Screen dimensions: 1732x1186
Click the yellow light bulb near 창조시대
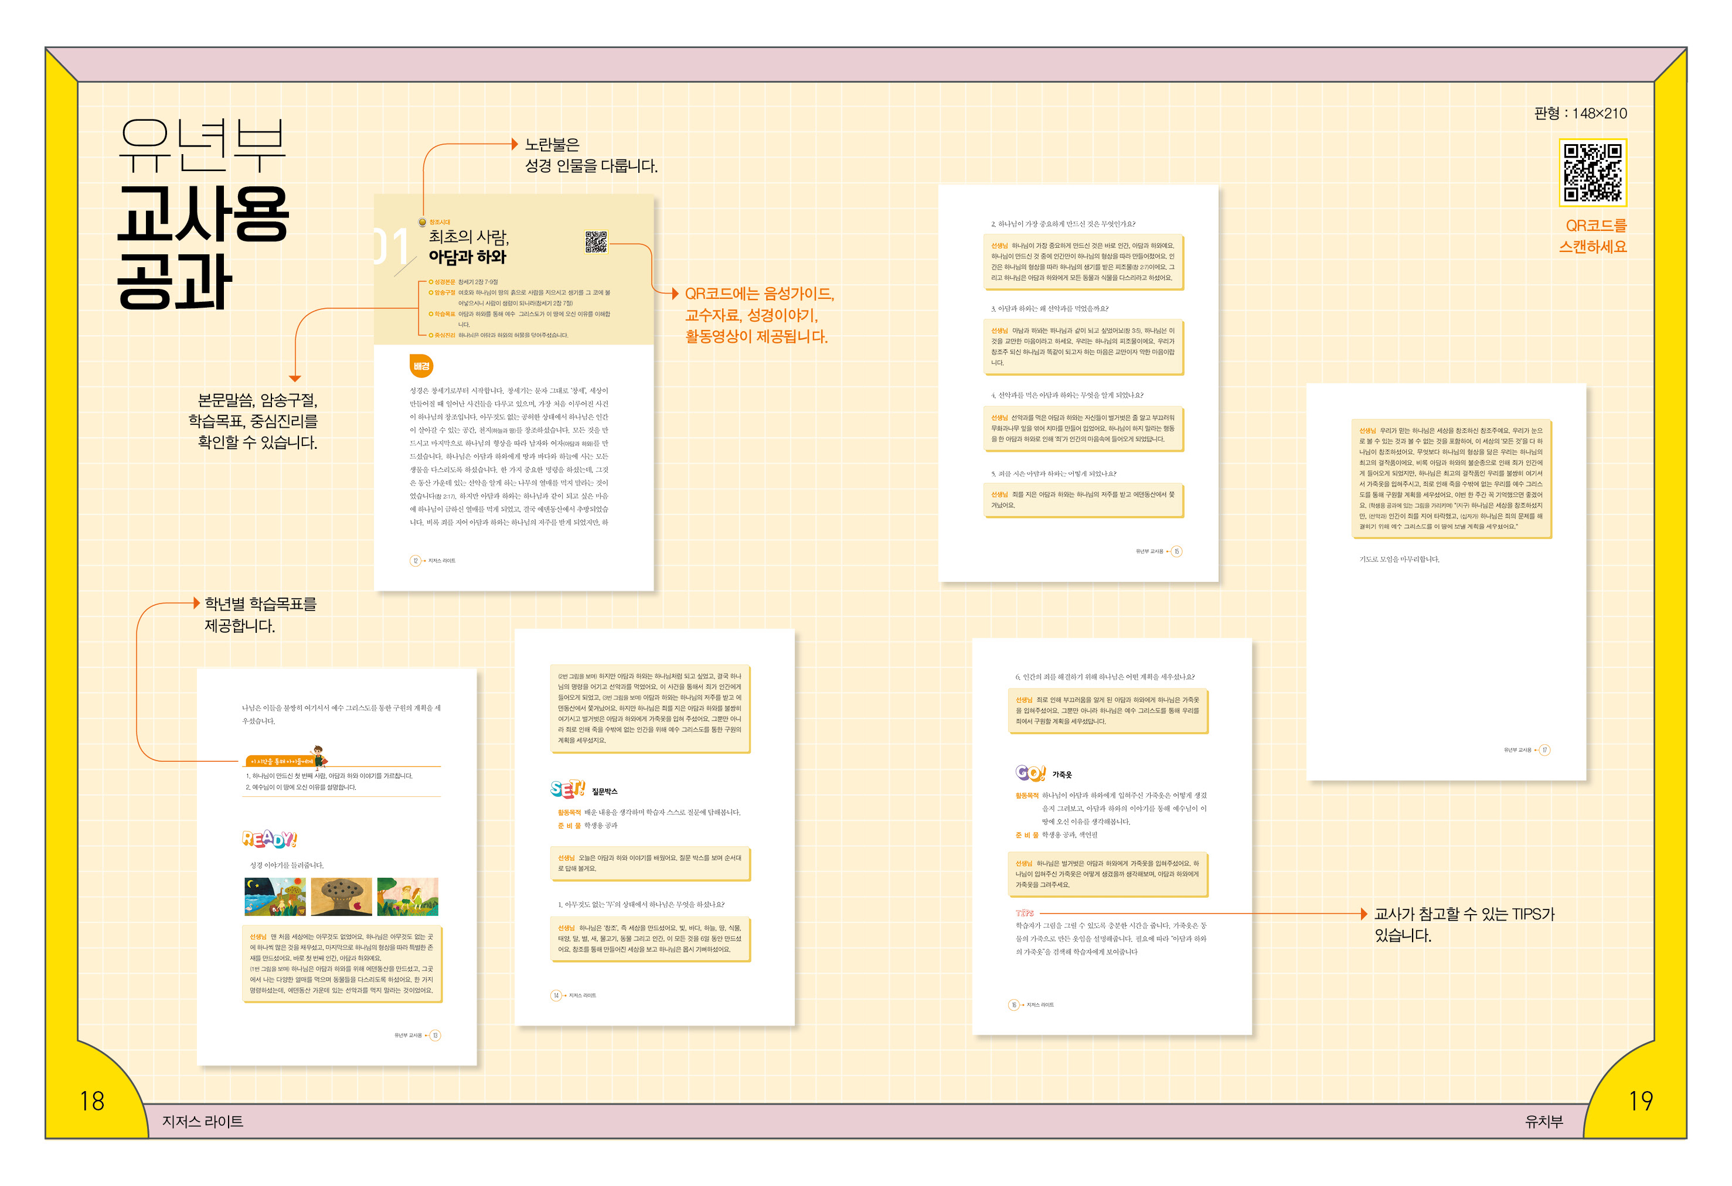point(423,222)
